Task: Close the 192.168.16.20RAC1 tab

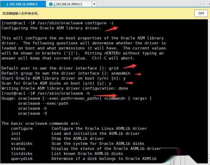Action: (42, 4)
